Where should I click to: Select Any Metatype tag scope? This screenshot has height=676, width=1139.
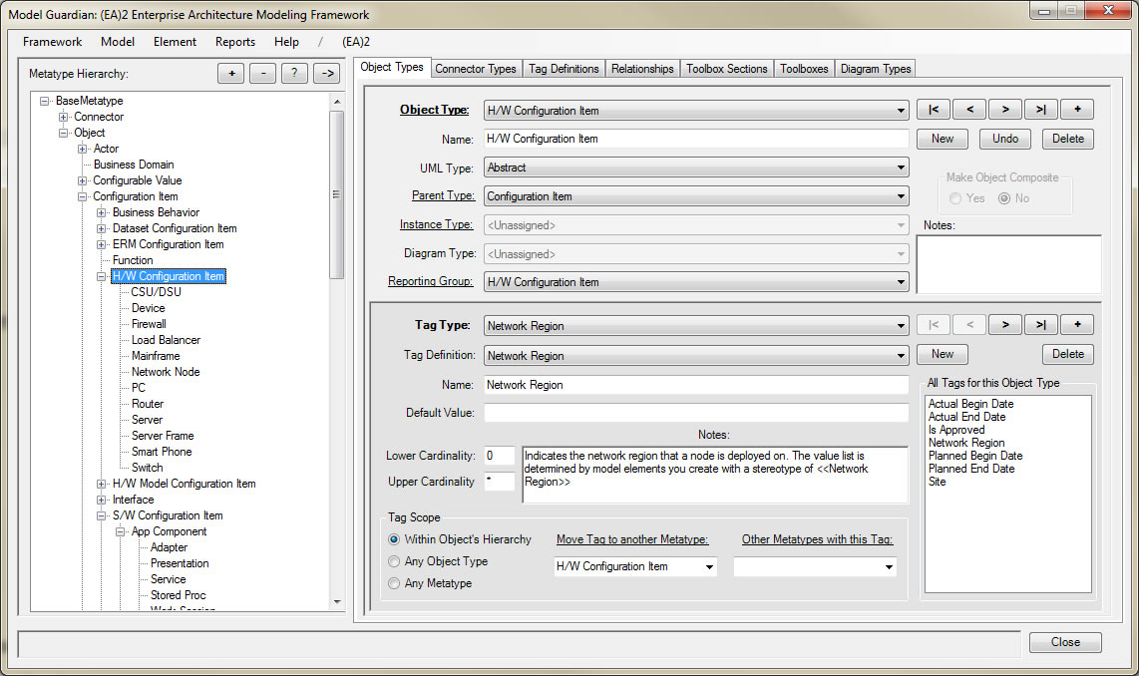pyautogui.click(x=394, y=583)
